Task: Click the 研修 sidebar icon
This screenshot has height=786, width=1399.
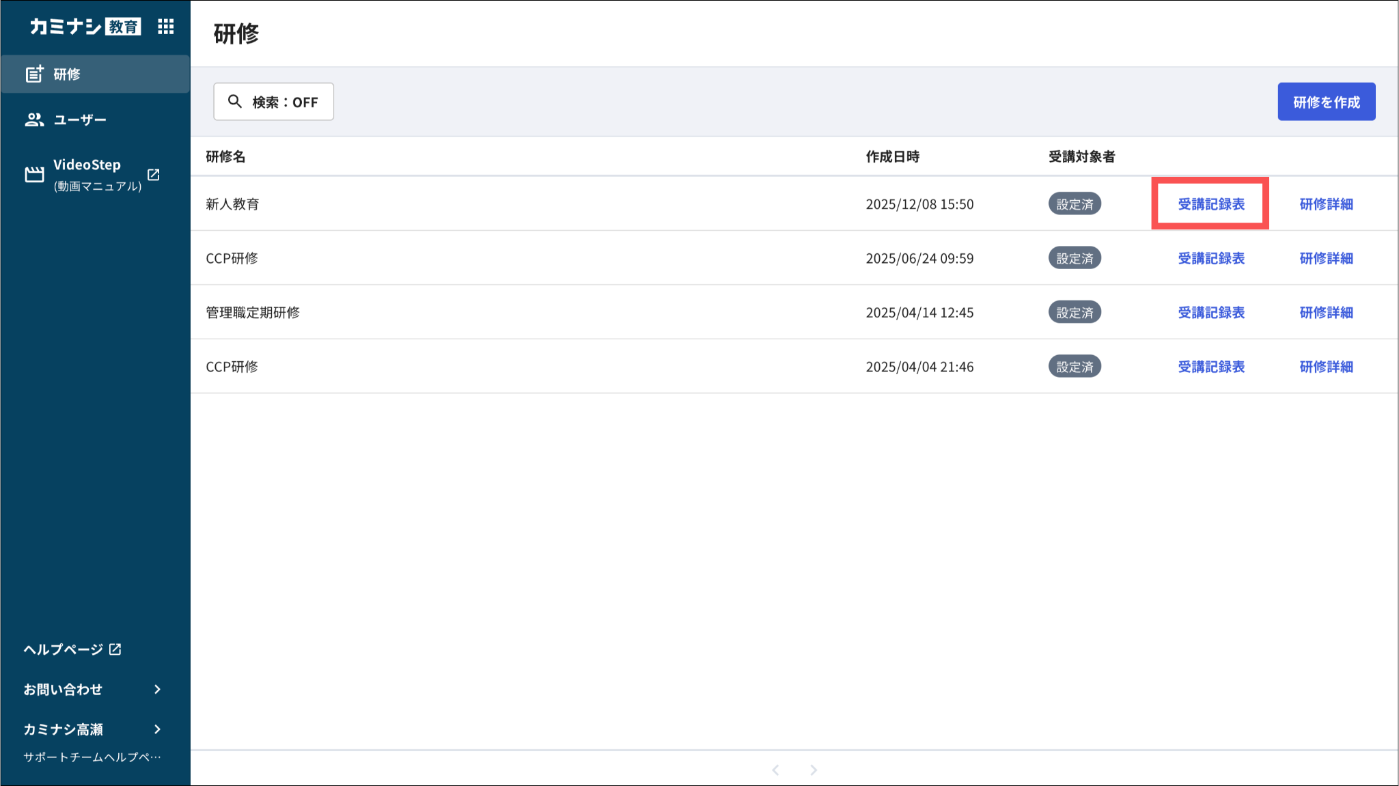Action: point(34,74)
